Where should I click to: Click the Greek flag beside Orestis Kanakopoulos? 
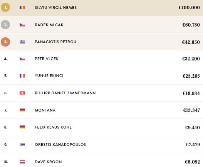pos(22,144)
